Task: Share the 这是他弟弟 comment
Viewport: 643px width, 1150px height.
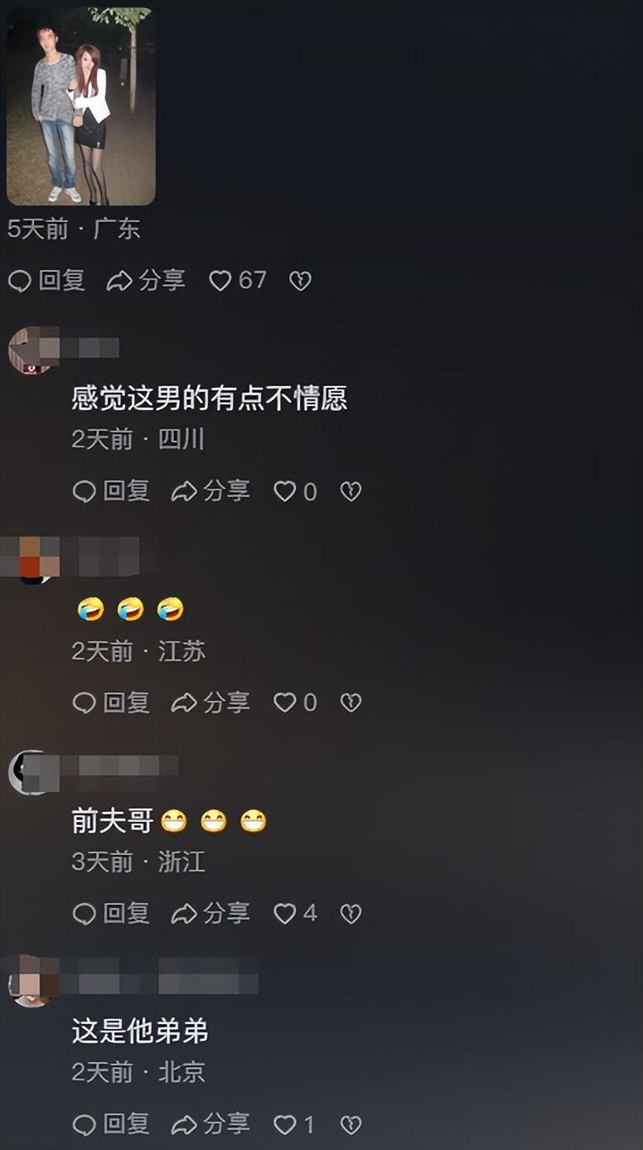Action: [x=210, y=1124]
